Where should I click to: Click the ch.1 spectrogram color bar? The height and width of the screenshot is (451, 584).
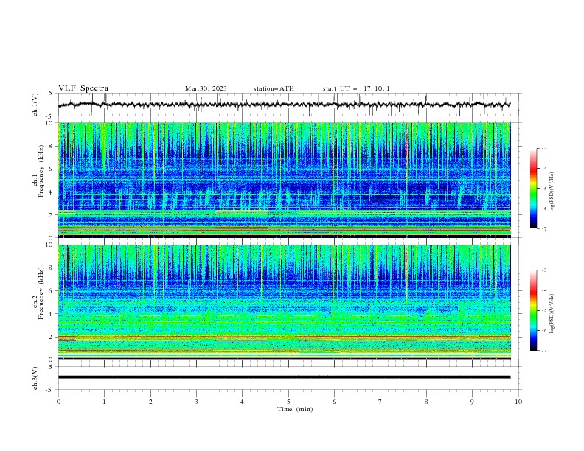[533, 189]
